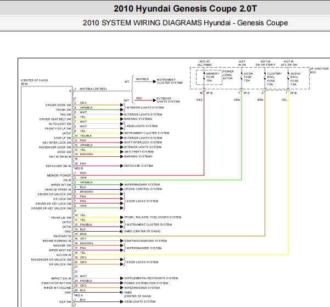Click the "DRIVER DOOR SW" pin label
The width and height of the screenshot is (330, 307).
58,105
